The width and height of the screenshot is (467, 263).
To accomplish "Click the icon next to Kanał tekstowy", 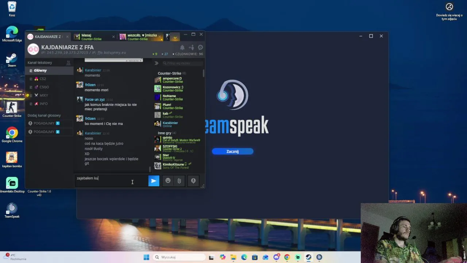I will (x=68, y=63).
